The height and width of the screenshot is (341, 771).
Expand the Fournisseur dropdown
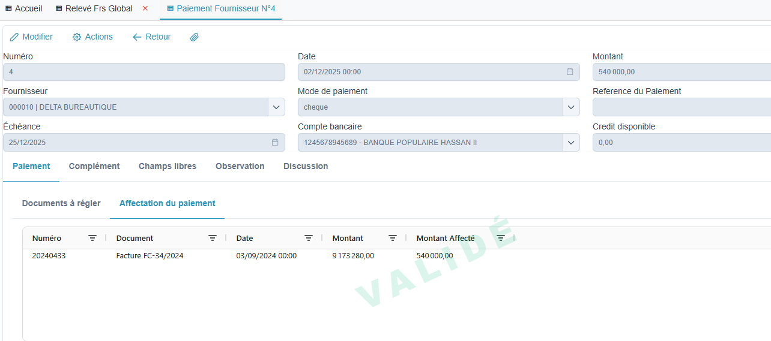[276, 107]
